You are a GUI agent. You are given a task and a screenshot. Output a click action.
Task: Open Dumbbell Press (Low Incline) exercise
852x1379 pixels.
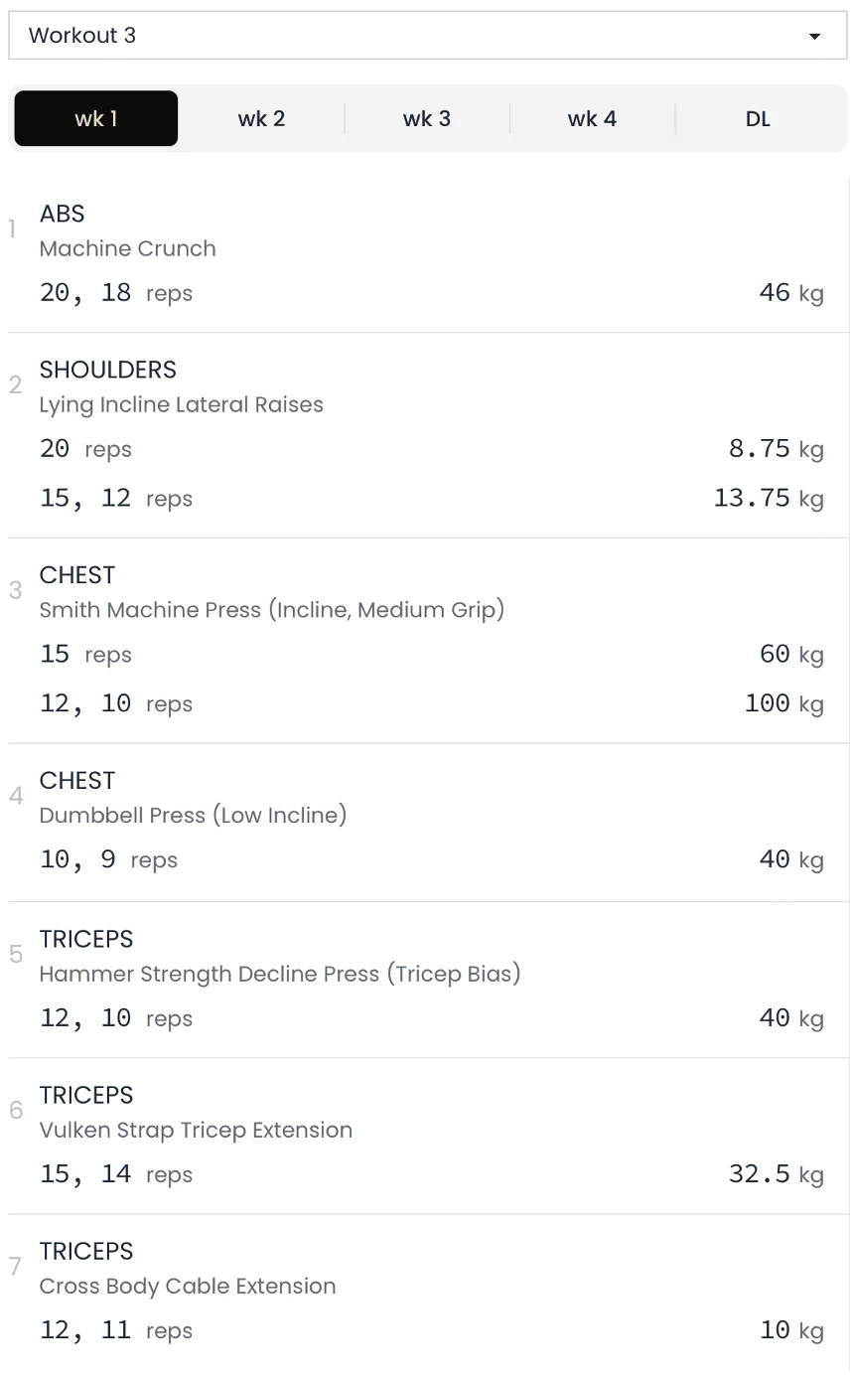pyautogui.click(x=194, y=815)
